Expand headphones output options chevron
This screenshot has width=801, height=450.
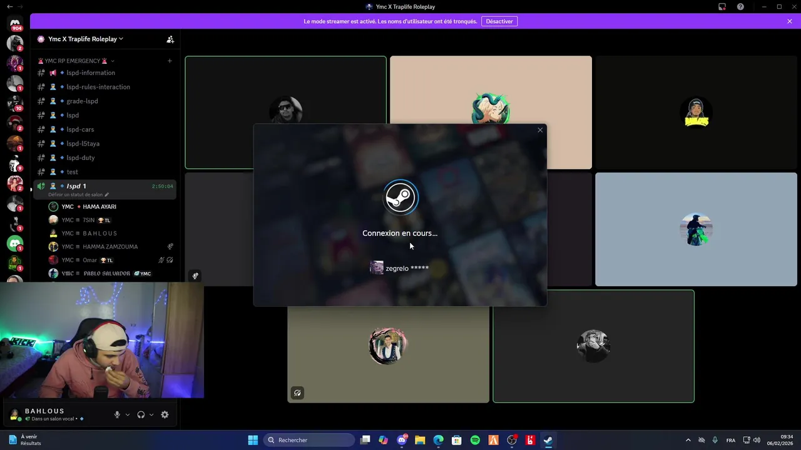151,414
